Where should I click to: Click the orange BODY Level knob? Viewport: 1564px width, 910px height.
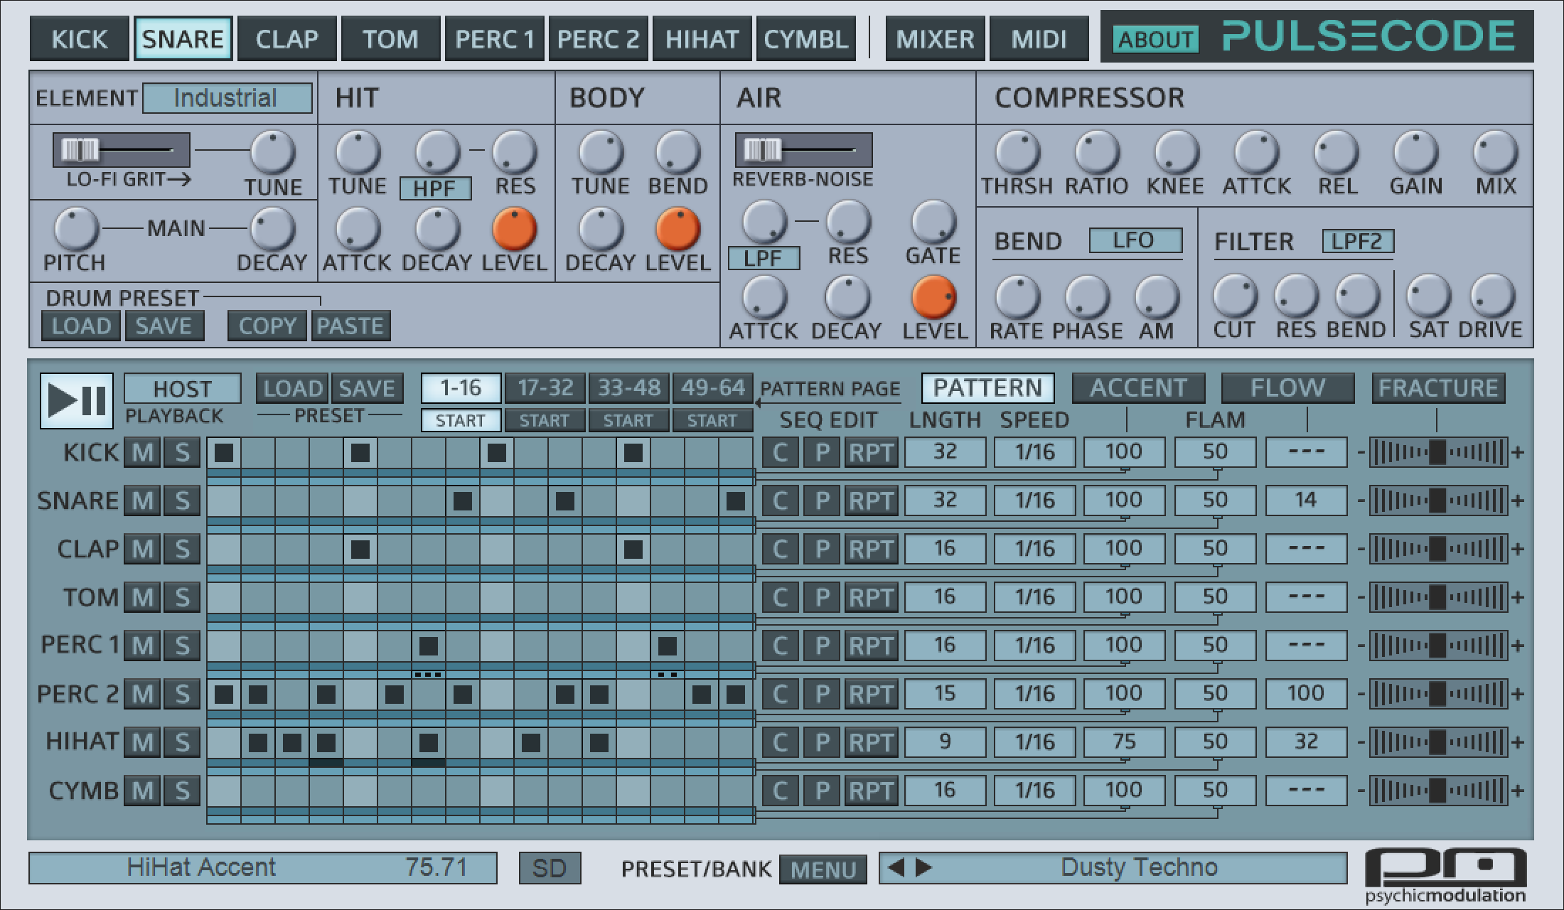(677, 229)
